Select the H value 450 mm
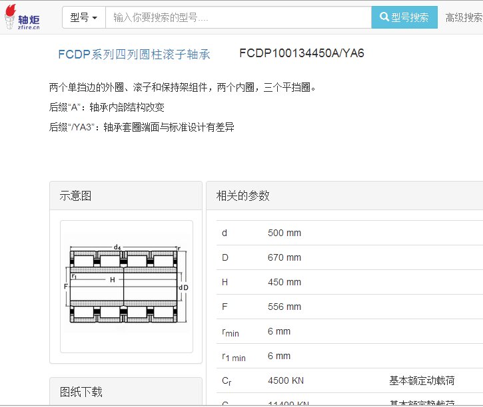This screenshot has width=483, height=407. (284, 282)
